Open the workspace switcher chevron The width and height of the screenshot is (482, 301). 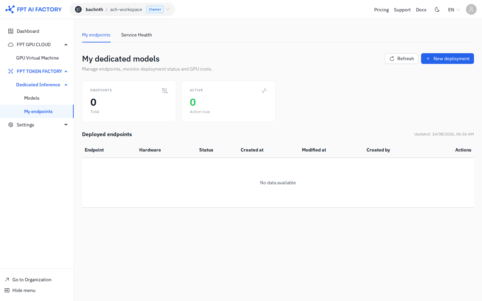(168, 9)
